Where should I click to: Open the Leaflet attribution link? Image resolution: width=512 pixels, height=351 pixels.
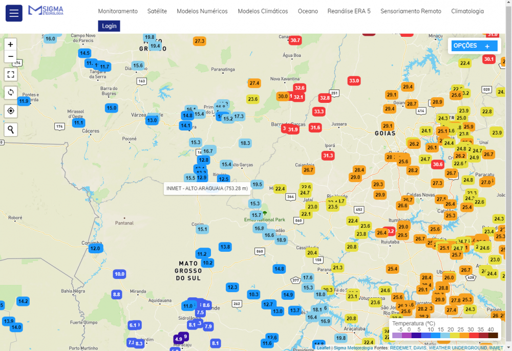coord(324,348)
